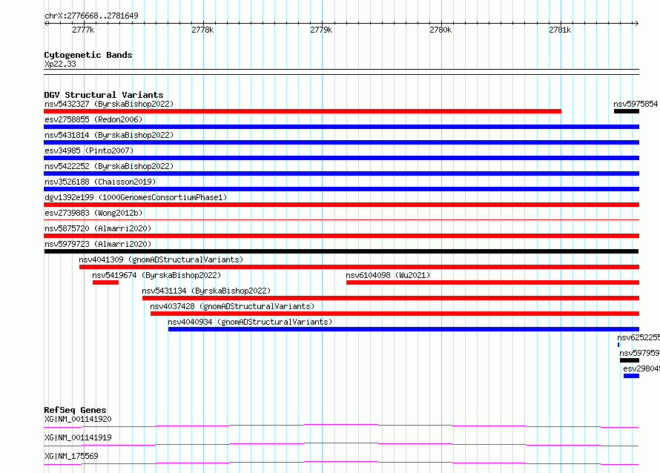Click the blue nsv5422252 variant bar
660x473 pixels.
point(341,173)
